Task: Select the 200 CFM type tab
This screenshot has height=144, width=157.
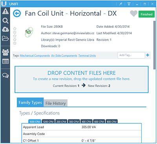Action: 61,122
